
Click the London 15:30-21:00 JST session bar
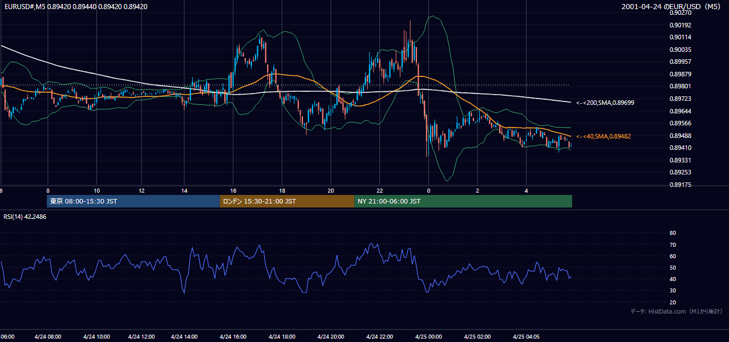click(x=287, y=201)
